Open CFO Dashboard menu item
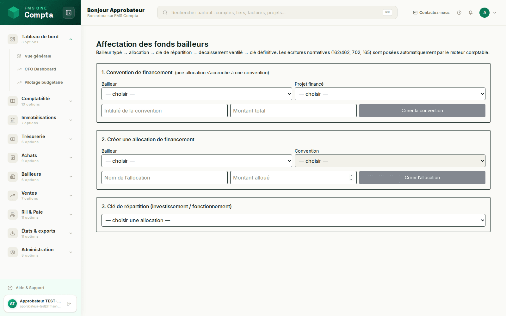The width and height of the screenshot is (506, 316). pyautogui.click(x=40, y=69)
